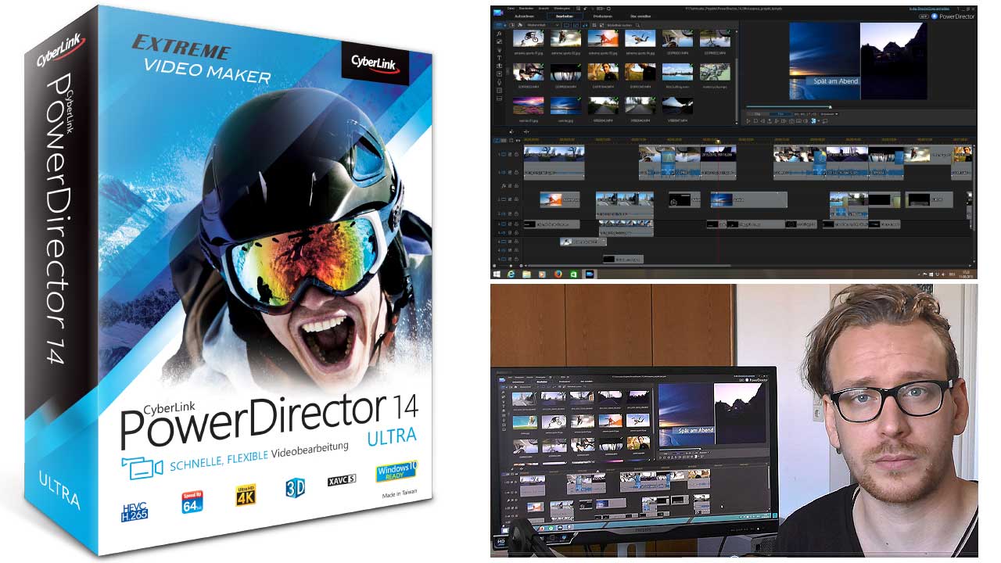
Task: Open Firefox from the taskbar
Action: (558, 274)
